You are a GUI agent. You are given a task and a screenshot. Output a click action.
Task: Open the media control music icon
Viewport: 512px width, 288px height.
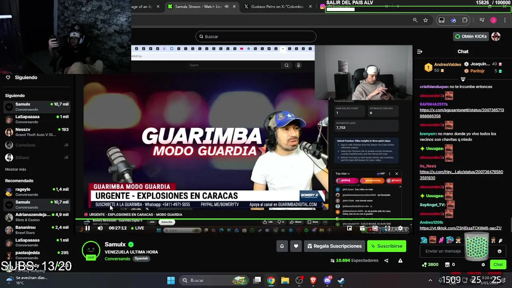point(482,20)
